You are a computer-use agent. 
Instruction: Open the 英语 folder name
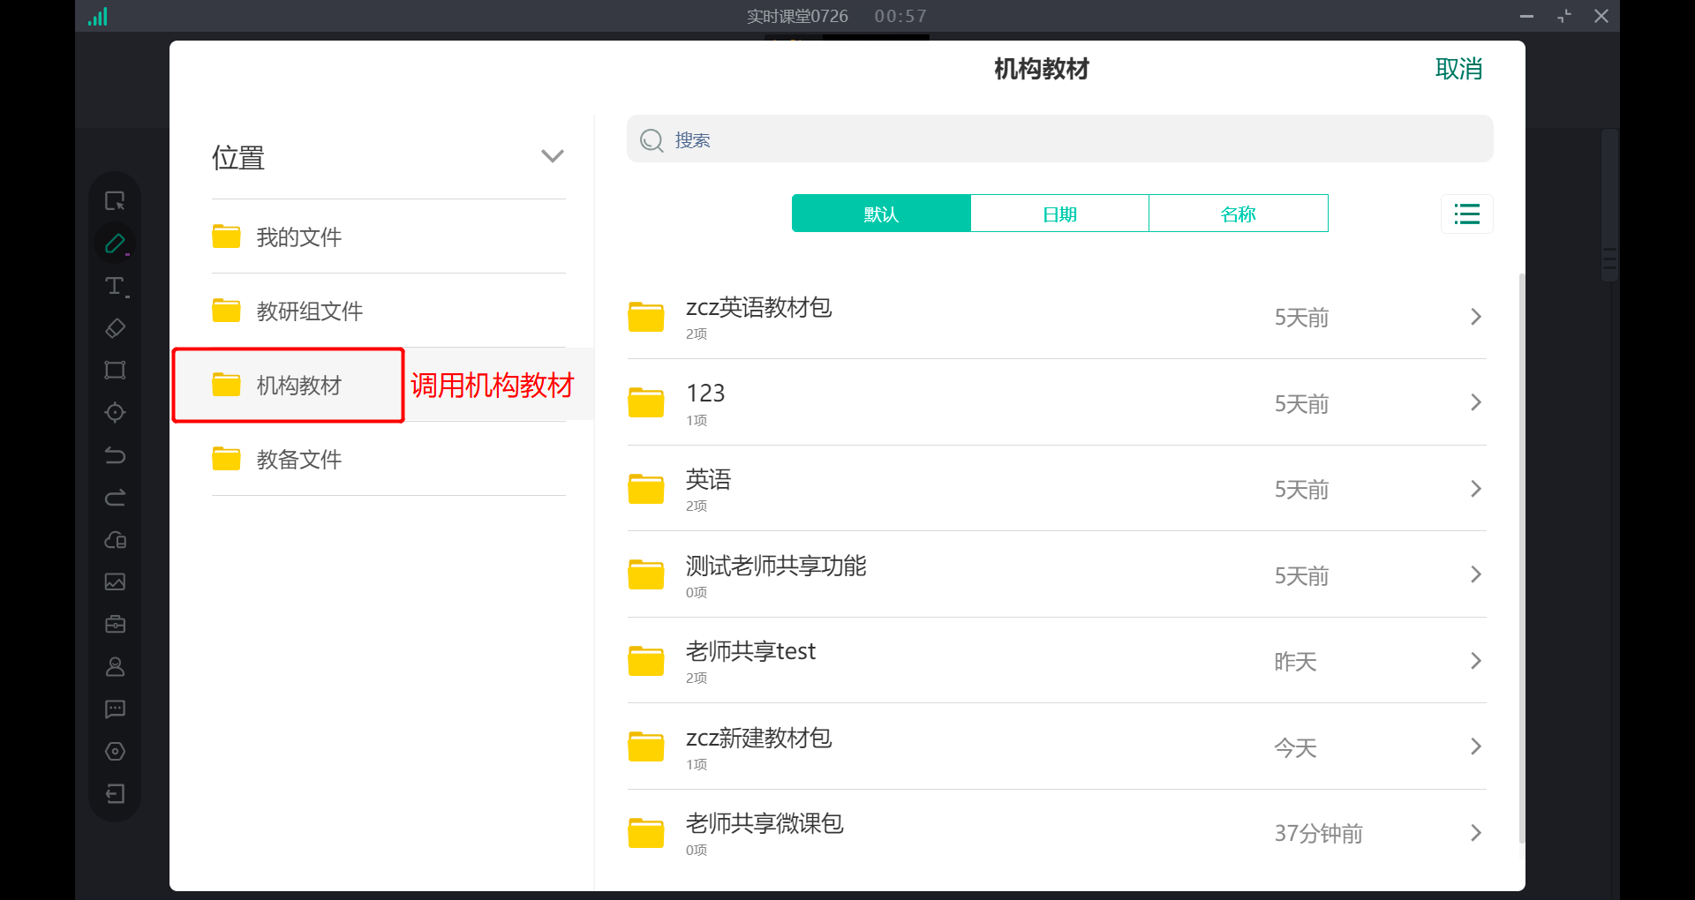click(x=709, y=479)
